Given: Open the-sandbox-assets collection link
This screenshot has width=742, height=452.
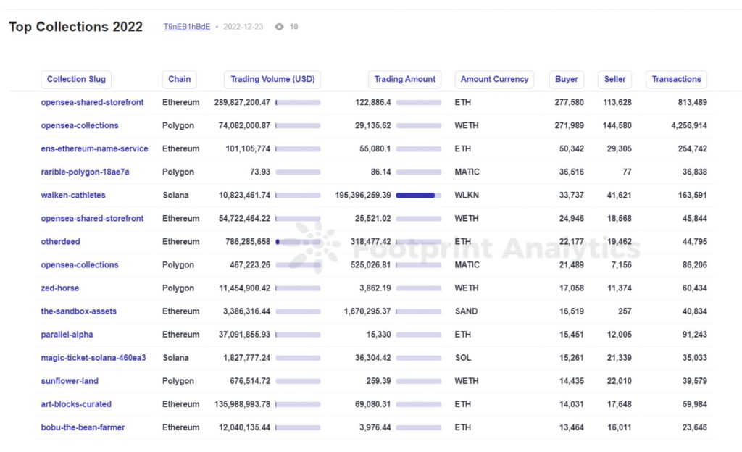Looking at the screenshot, I should (78, 311).
